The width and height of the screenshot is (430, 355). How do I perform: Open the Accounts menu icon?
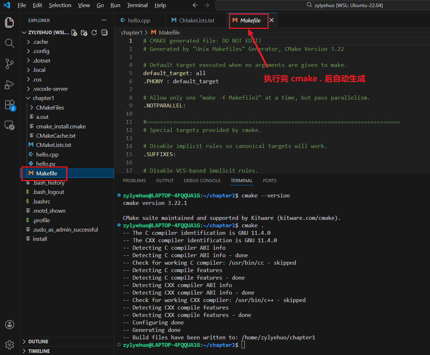[10, 324]
